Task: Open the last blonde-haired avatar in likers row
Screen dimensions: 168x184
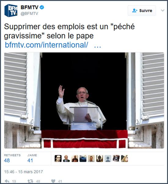Action: 124,159
